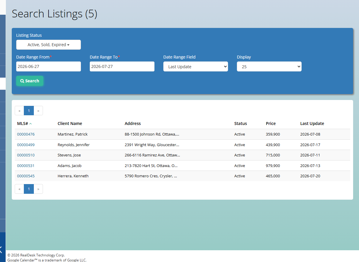Screen dimensions: 359x262
Task: Click client name Adams, Jacob
Action: pyautogui.click(x=69, y=166)
